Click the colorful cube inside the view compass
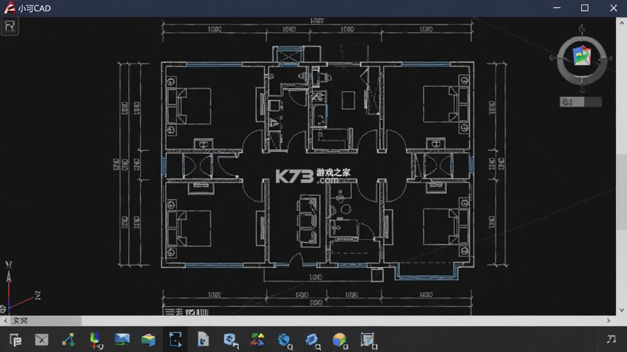This screenshot has width=627, height=352. click(x=582, y=56)
